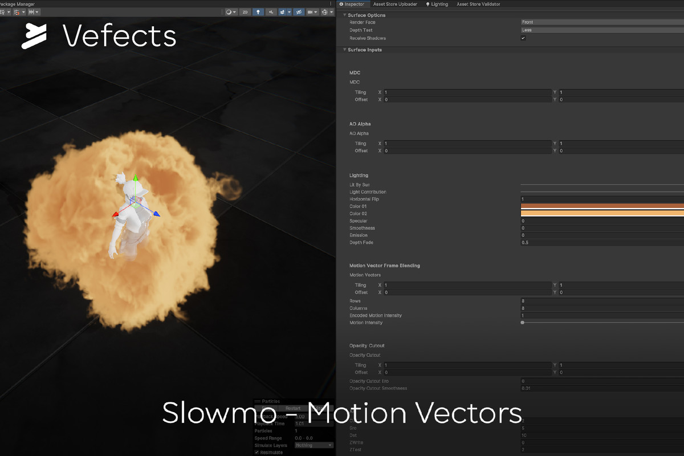
Task: Open the Simulate Layers dropdown
Action: (x=314, y=445)
